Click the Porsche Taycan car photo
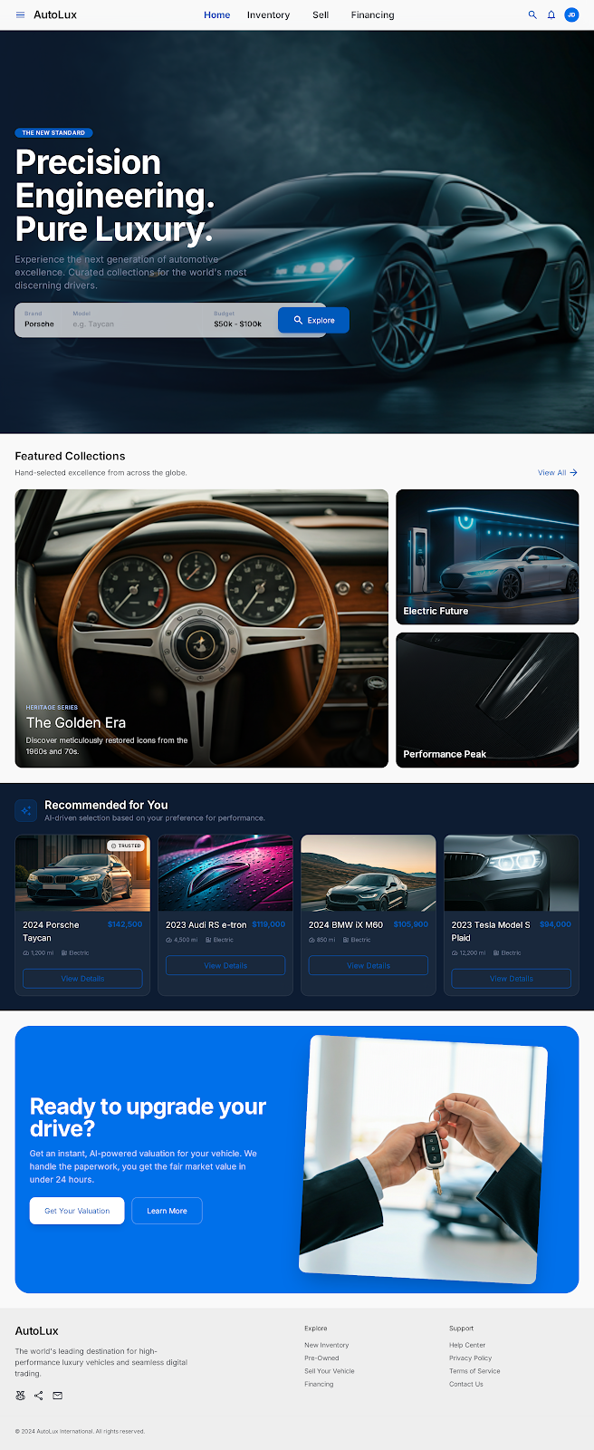The height and width of the screenshot is (1450, 594). [82, 874]
